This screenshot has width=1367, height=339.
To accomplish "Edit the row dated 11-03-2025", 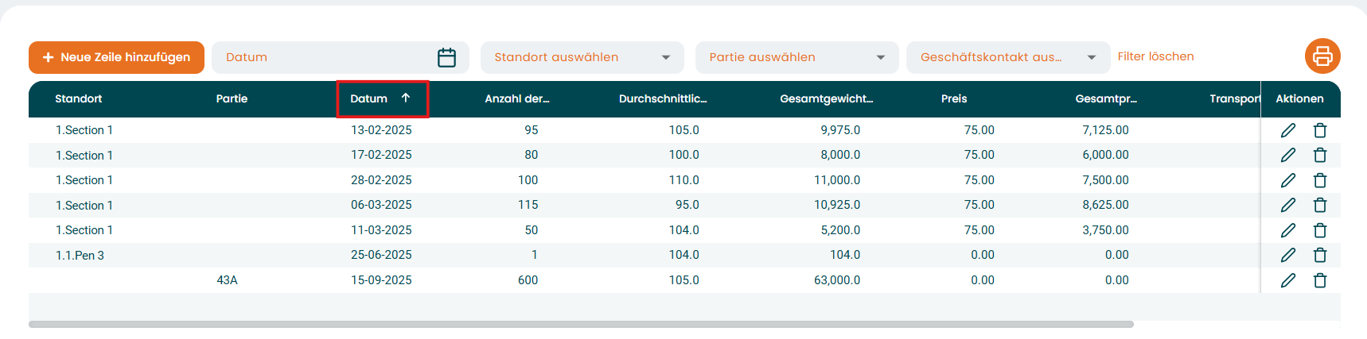I will 1288,230.
